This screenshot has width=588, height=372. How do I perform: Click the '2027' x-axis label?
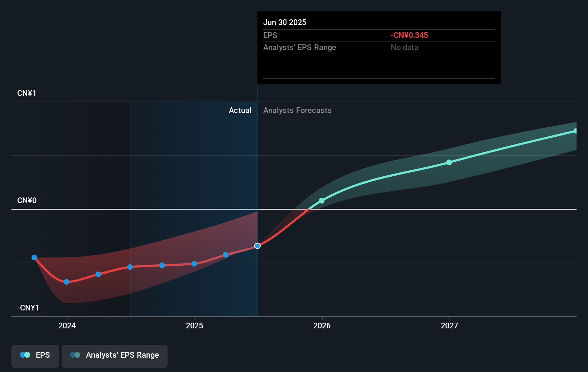pos(449,325)
